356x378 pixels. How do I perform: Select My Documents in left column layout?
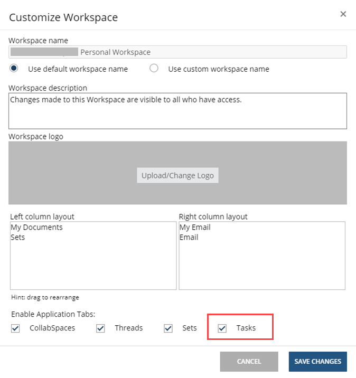click(36, 228)
